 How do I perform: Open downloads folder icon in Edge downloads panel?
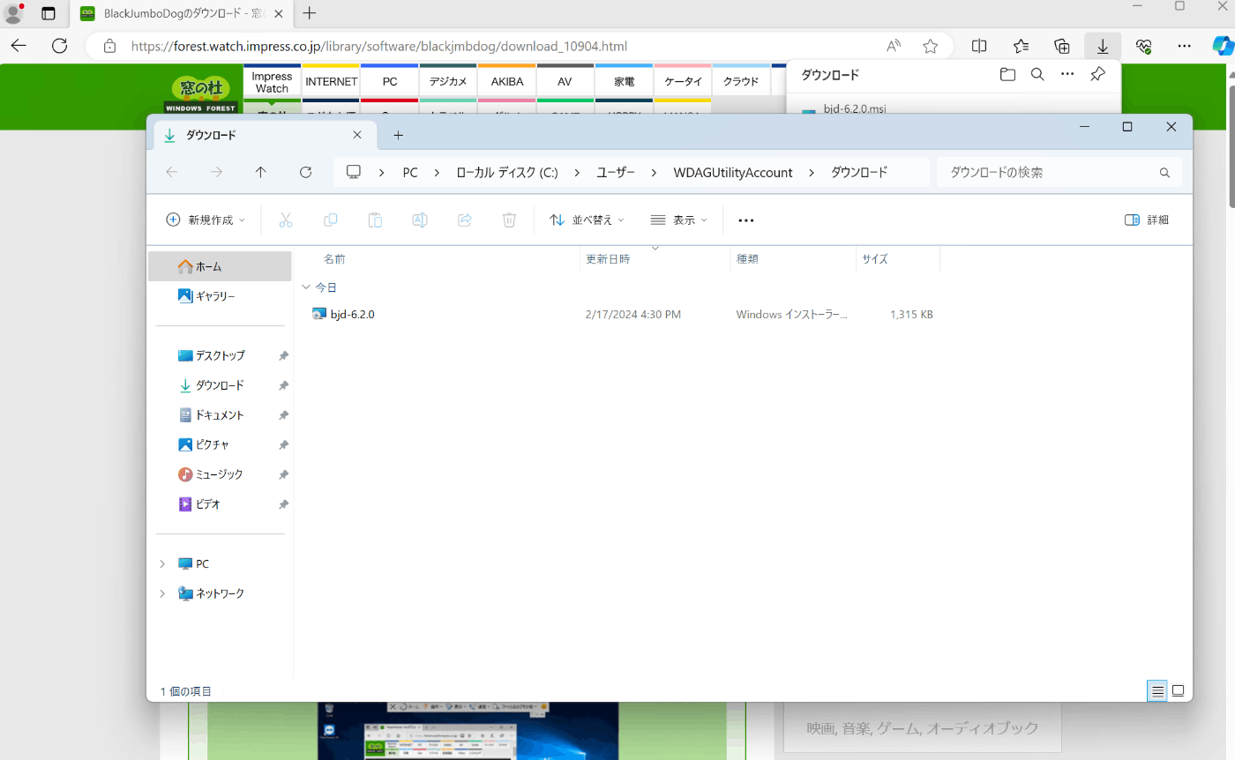click(x=1007, y=75)
